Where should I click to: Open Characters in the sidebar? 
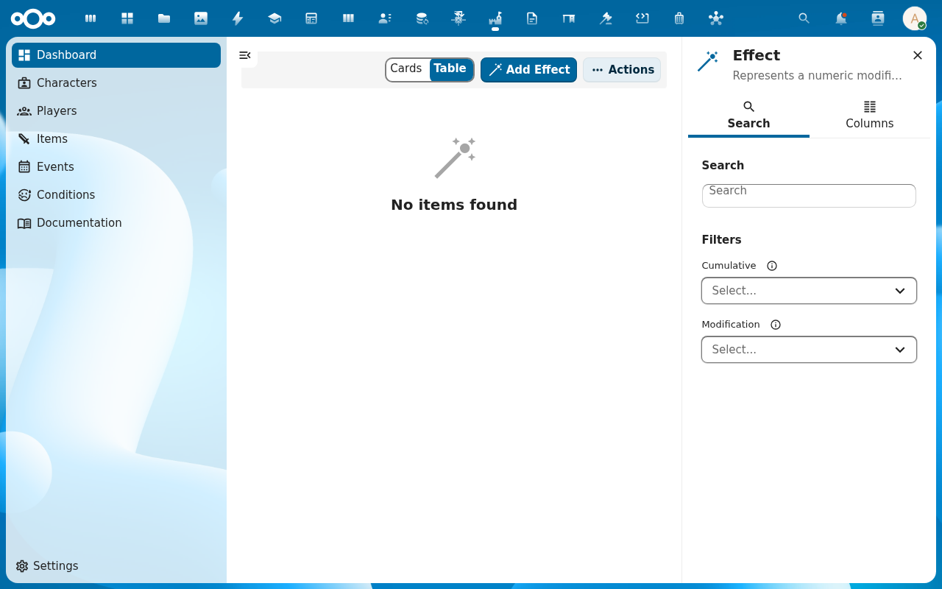[116, 83]
